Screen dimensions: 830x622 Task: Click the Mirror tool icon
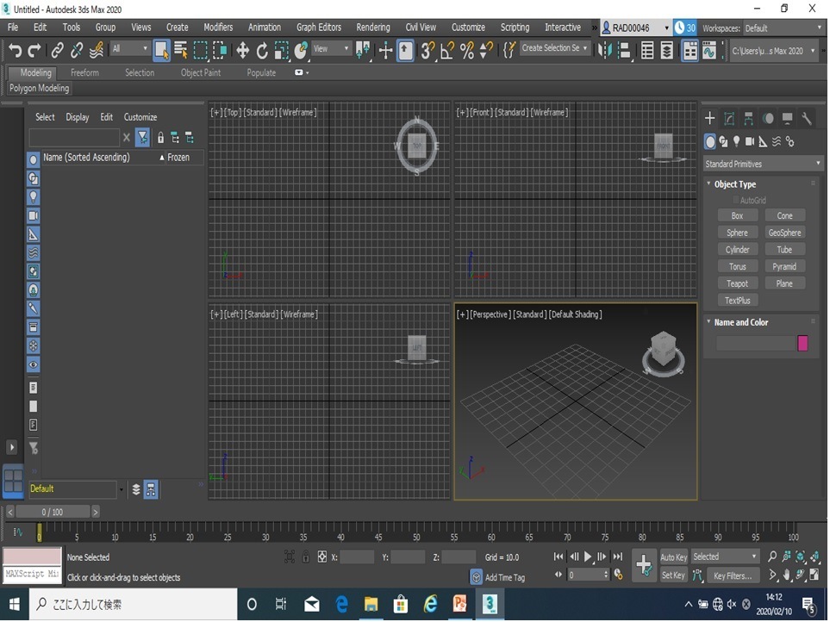pyautogui.click(x=604, y=51)
